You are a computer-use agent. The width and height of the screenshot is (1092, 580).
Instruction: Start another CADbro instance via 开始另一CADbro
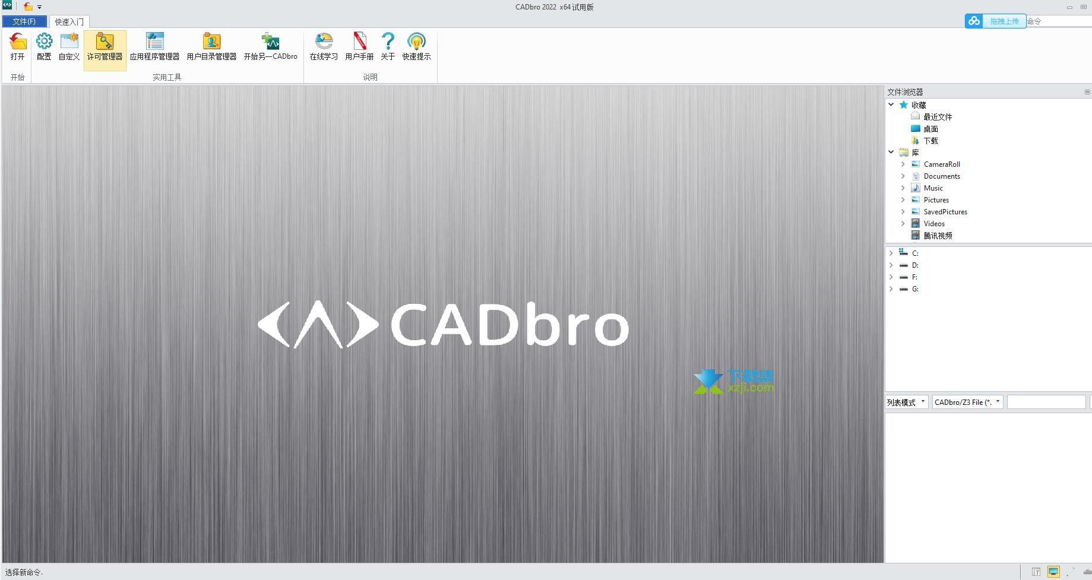271,47
